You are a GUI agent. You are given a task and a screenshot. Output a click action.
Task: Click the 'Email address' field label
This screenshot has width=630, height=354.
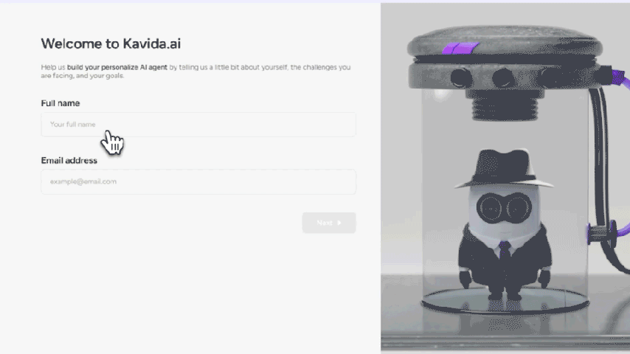click(x=69, y=160)
